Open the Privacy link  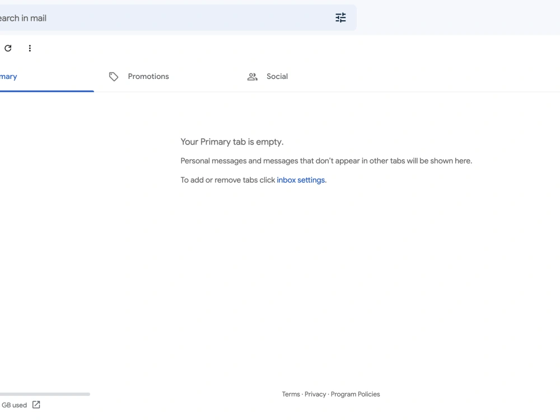(x=315, y=394)
